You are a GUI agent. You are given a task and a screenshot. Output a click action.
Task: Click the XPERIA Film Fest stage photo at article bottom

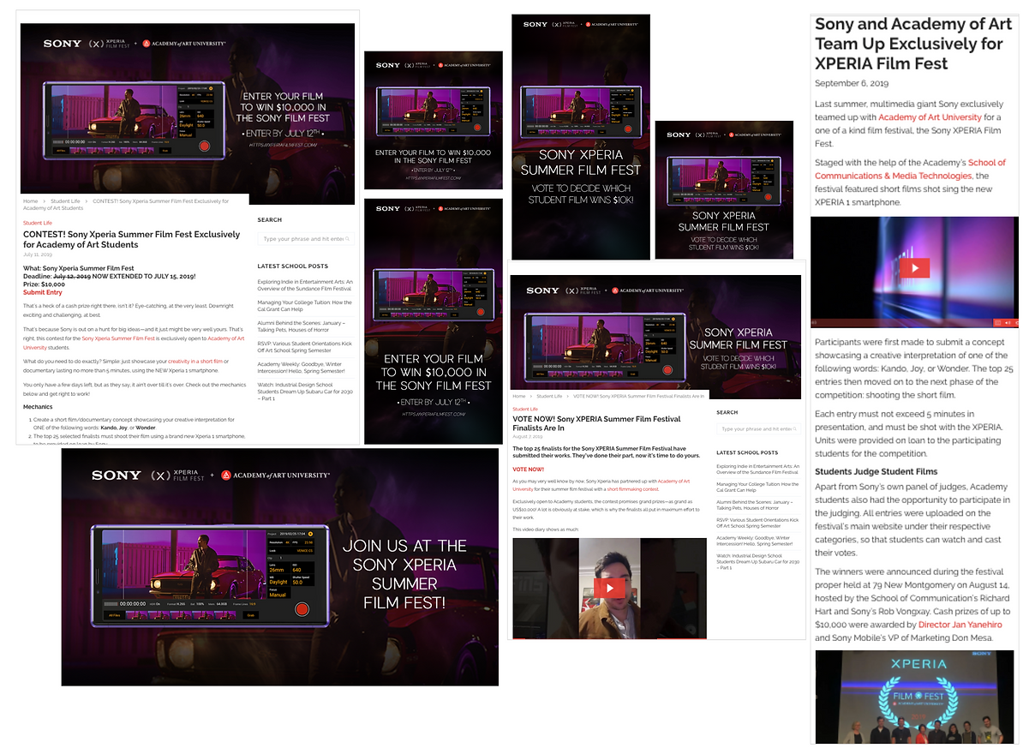[914, 697]
